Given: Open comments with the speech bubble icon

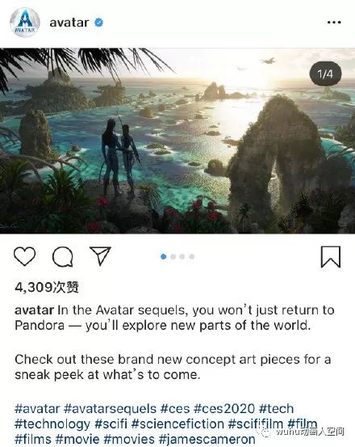Looking at the screenshot, I should [x=63, y=256].
